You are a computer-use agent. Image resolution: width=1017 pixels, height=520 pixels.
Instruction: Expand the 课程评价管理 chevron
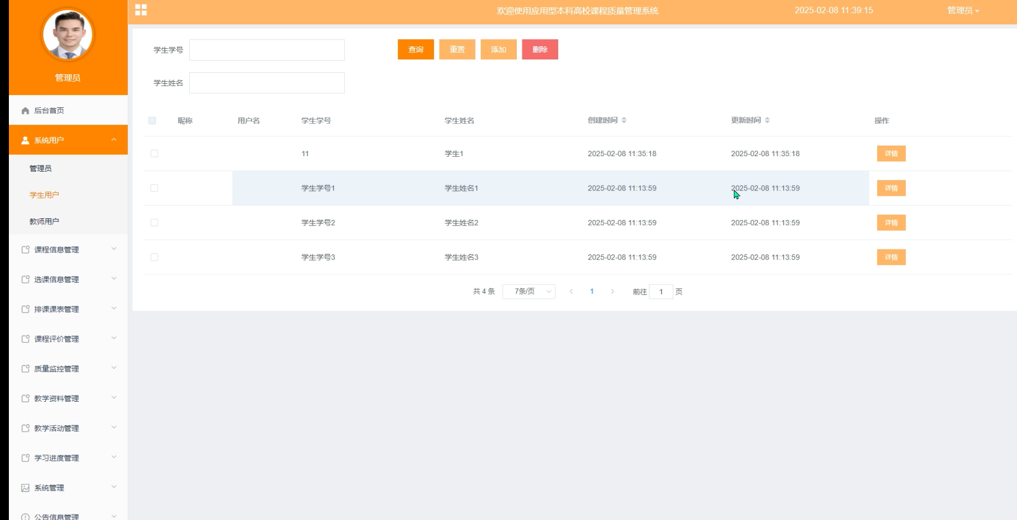click(114, 338)
